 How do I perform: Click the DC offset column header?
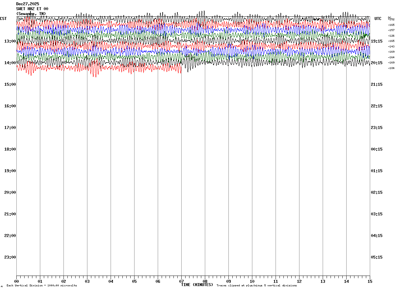(389, 18)
